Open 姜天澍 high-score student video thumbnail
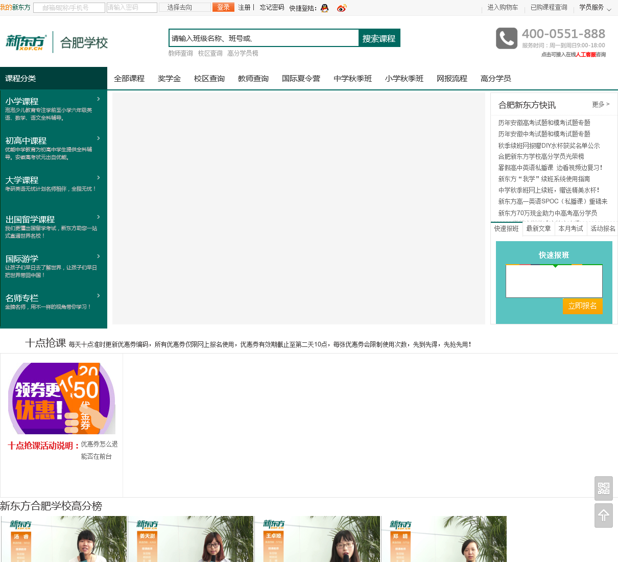The width and height of the screenshot is (618, 562). coord(191,539)
